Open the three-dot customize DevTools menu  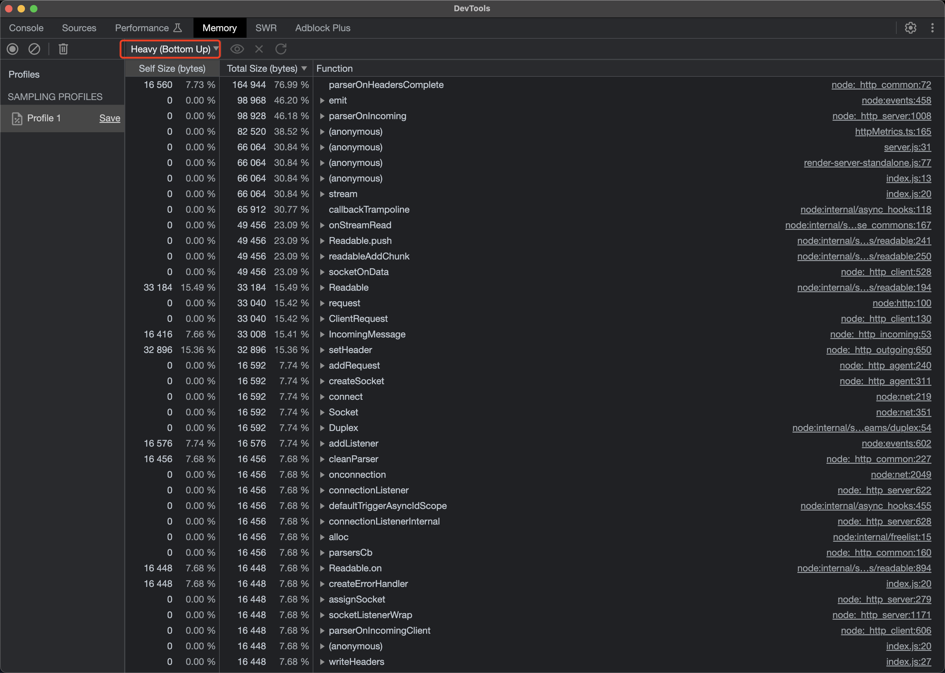coord(932,28)
